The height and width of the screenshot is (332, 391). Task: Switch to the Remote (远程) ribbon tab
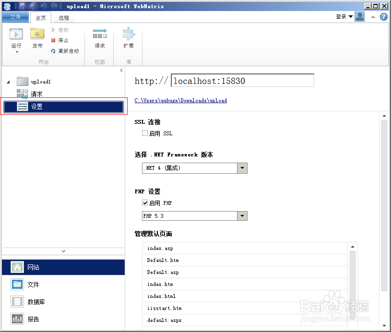click(x=64, y=18)
